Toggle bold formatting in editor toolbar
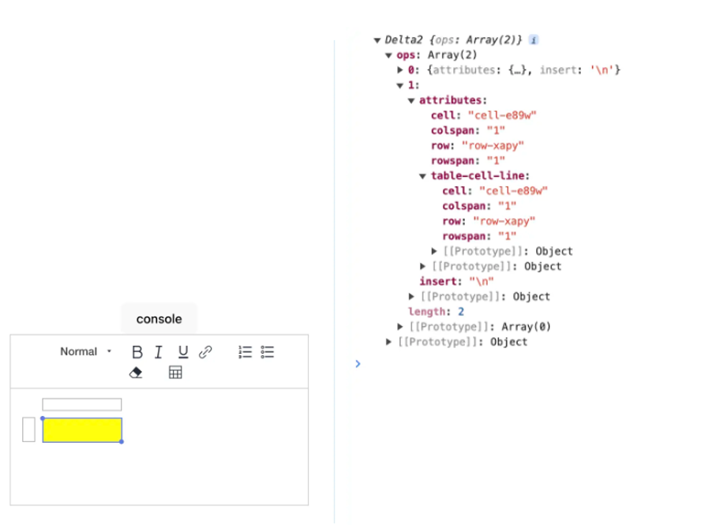701x525 pixels. tap(137, 352)
